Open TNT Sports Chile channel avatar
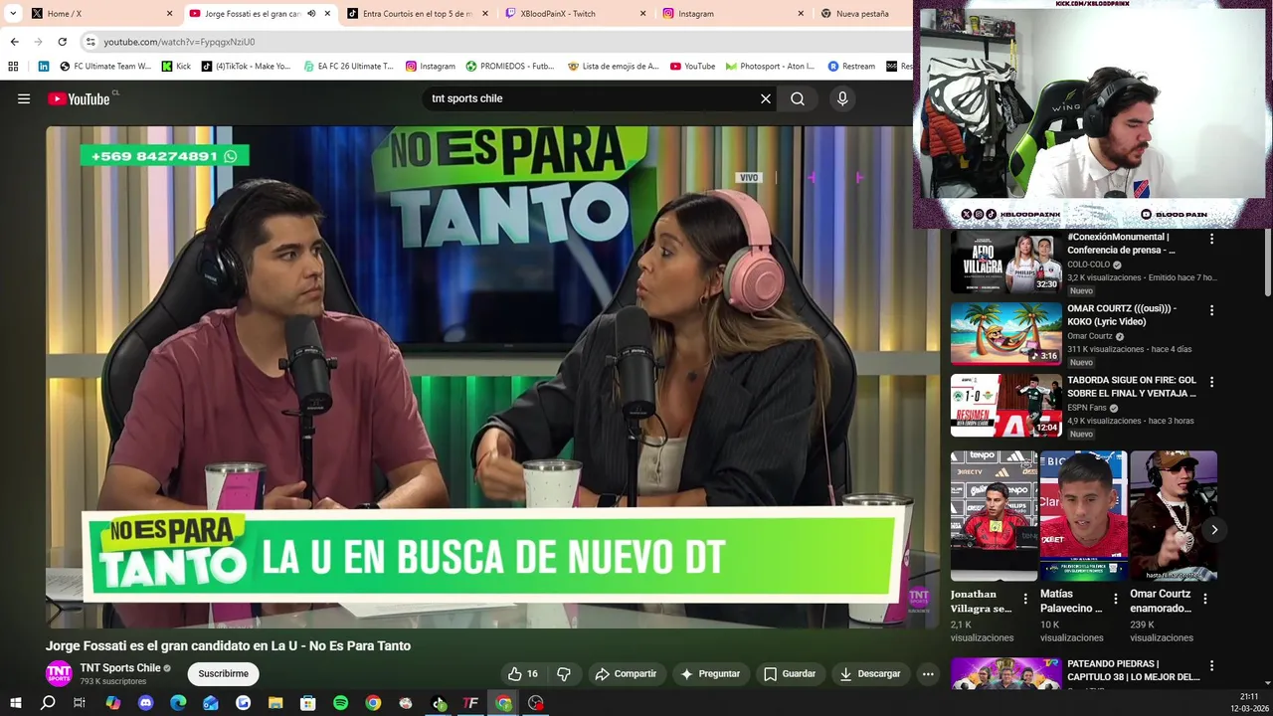 (59, 673)
